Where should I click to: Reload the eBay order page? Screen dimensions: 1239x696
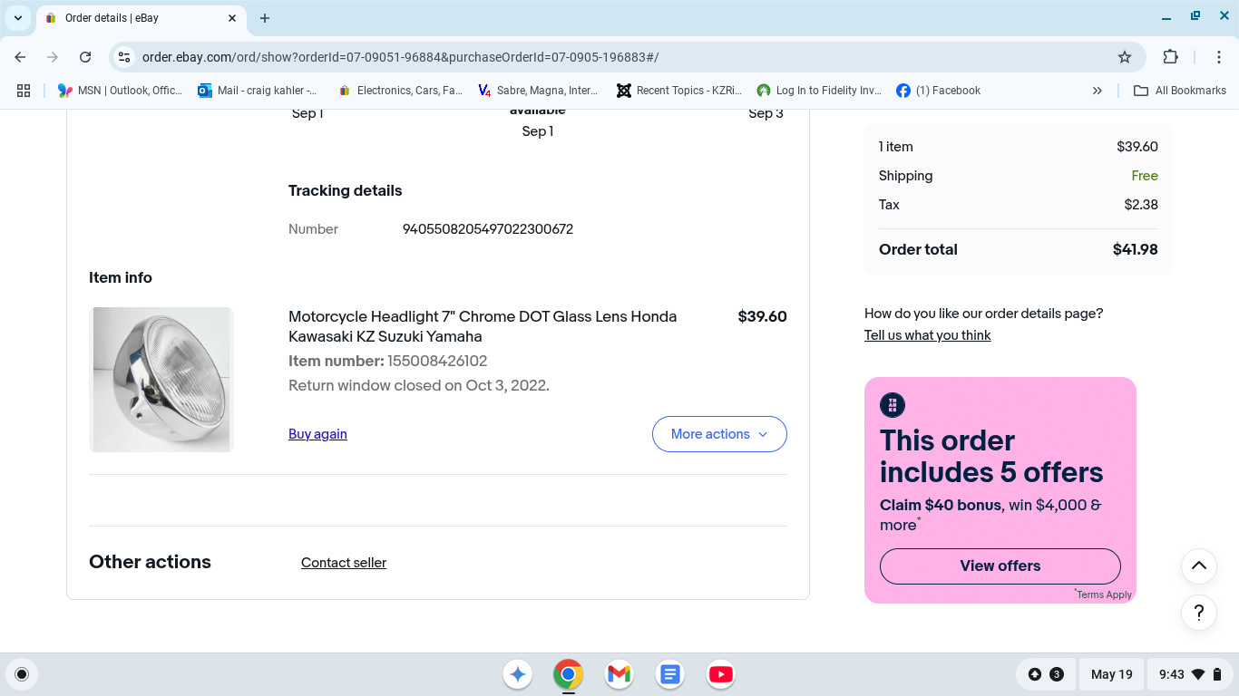[85, 57]
